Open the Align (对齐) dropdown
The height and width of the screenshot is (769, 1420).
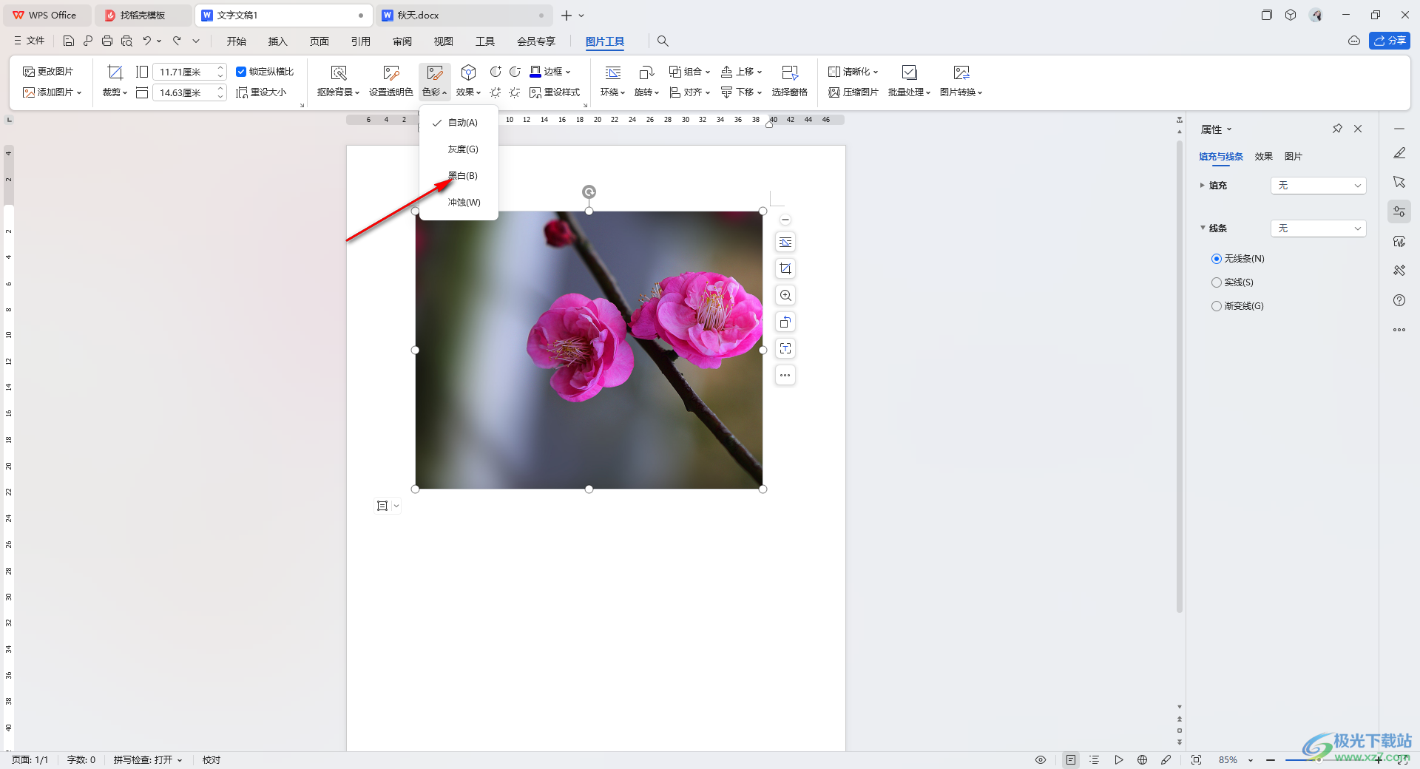(x=689, y=92)
